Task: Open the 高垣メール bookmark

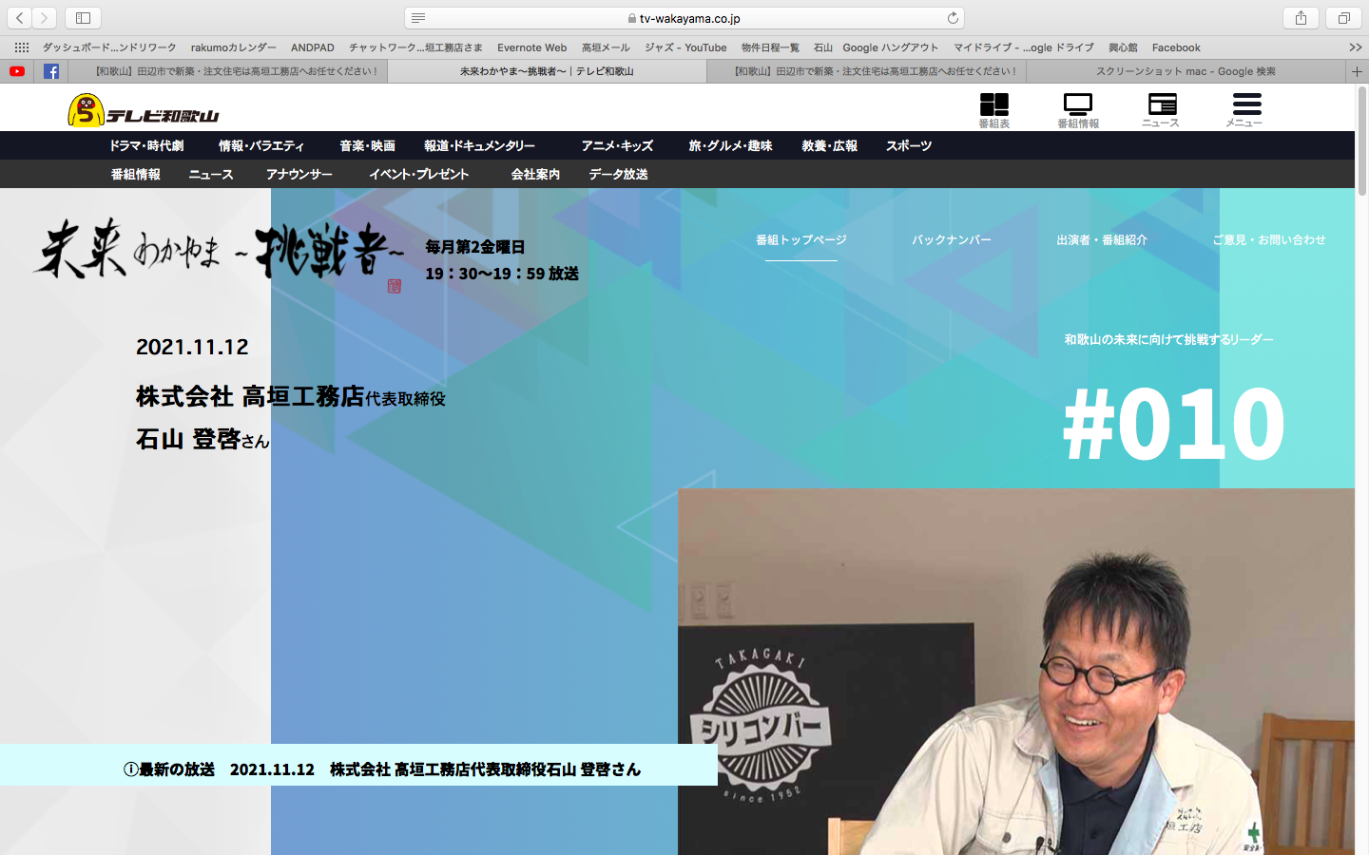Action: click(x=606, y=47)
